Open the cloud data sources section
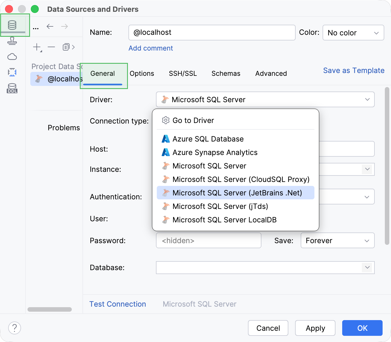This screenshot has height=342, width=391. [x=12, y=56]
